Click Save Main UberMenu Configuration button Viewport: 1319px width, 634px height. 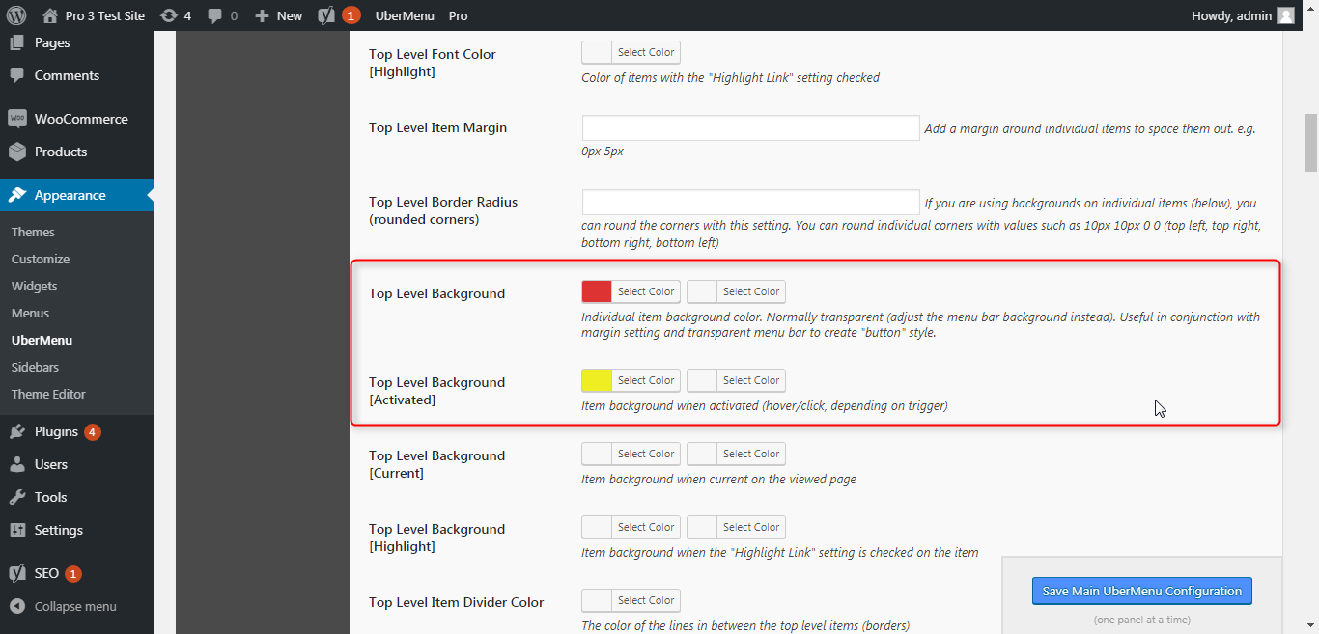[x=1142, y=591]
